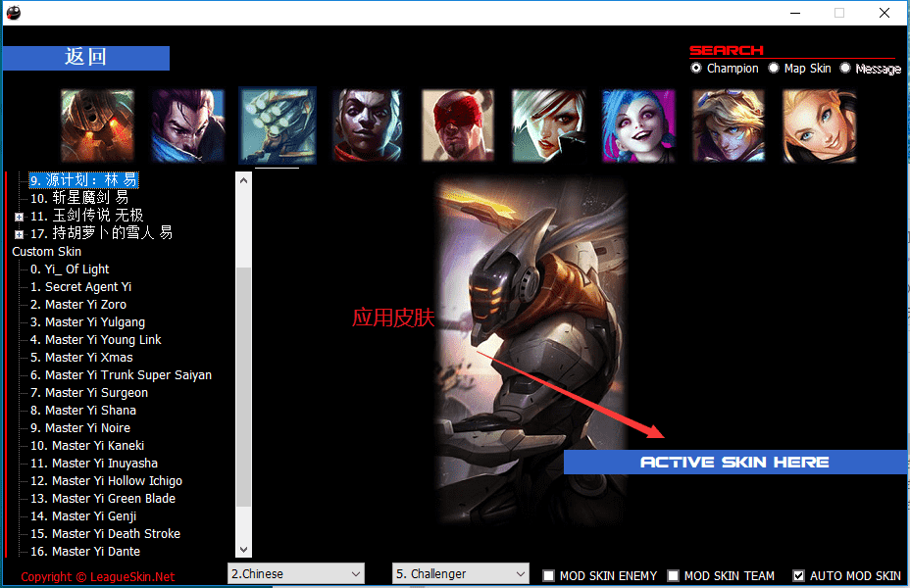Disable the AUTO MOD SKIN checkbox
The height and width of the screenshot is (588, 910).
point(797,576)
